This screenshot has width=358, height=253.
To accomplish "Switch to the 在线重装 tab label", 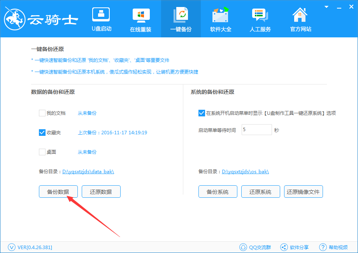I will (x=140, y=29).
